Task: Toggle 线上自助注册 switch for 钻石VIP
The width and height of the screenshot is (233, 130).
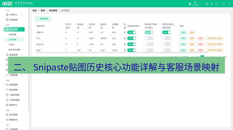Action: click(166, 44)
